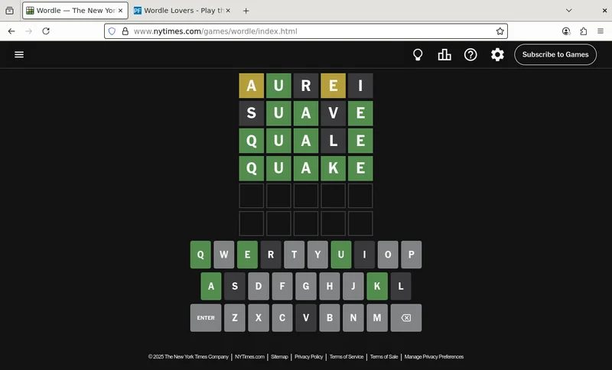Screen dimensions: 612x370
Task: Tap the W key on the keyboard
Action: 224,255
